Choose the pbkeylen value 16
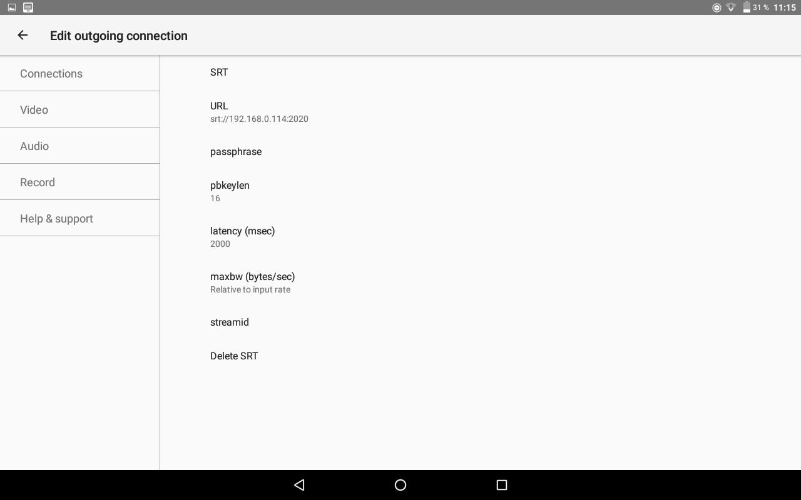Screen dimensions: 801x500 point(481,191)
